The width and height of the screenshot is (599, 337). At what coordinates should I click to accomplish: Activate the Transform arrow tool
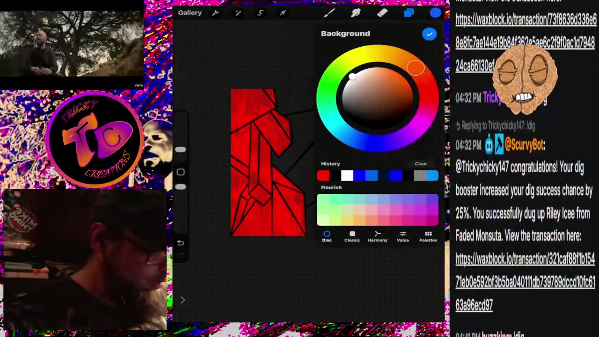pyautogui.click(x=283, y=13)
